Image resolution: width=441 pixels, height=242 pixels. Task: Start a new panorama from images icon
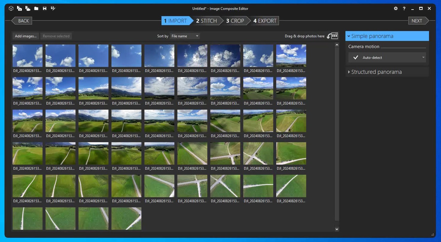(x=19, y=8)
